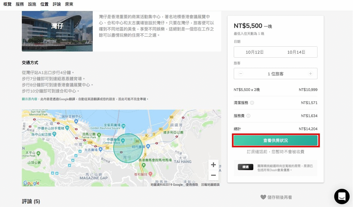The height and width of the screenshot is (207, 353).
Task: Click the green location circle on map
Action: point(128,148)
